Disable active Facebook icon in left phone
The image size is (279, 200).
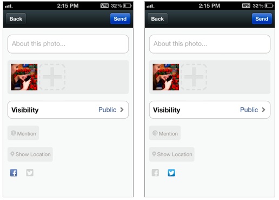click(14, 173)
